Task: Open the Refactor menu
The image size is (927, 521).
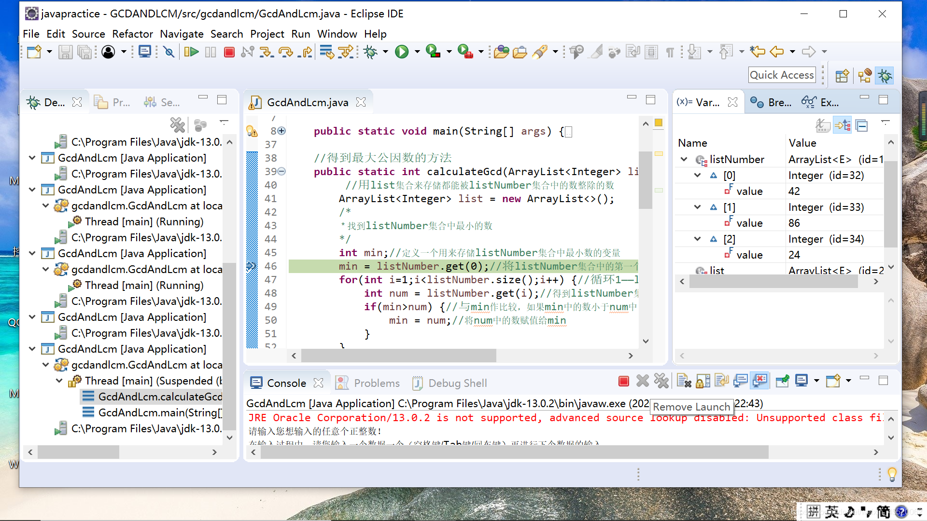Action: pos(132,34)
